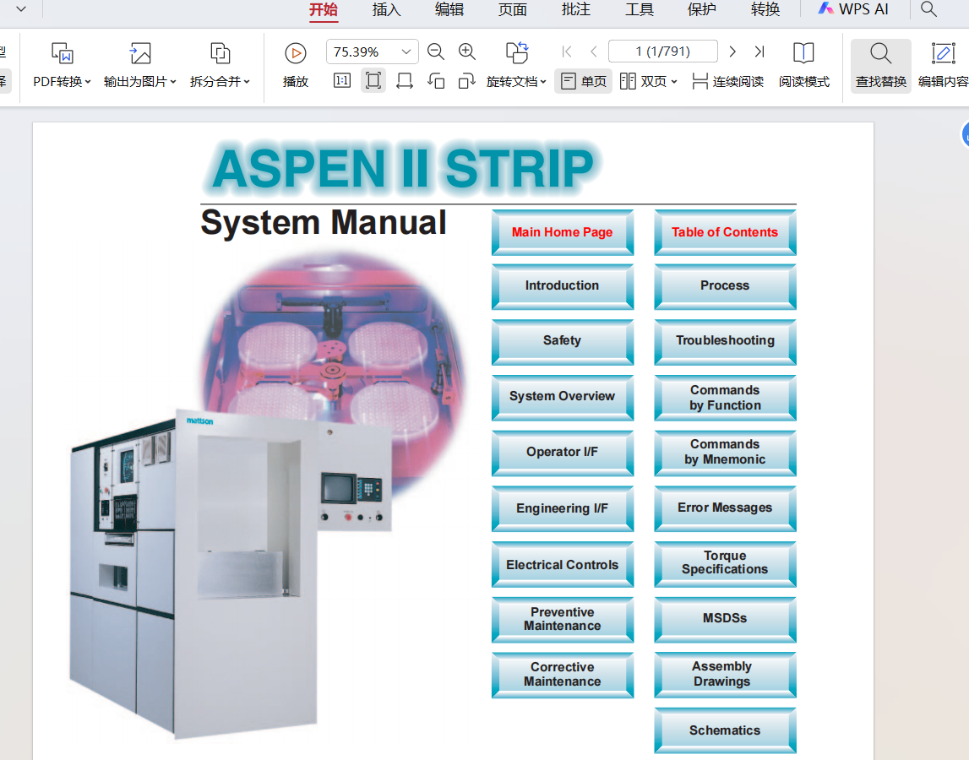Click the Table of Contents button
Screen dimensions: 969x760
(725, 232)
